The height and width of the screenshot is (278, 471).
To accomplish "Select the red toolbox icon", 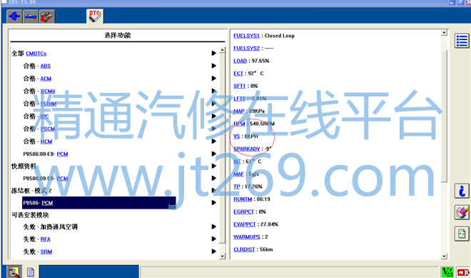I will pos(47,16).
